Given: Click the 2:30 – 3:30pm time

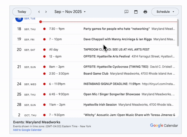Looking at the screenshot, I should point(59,73).
